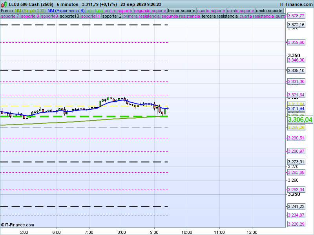
Task: Click the tercera resistencia legend label
Action: click(x=219, y=16)
